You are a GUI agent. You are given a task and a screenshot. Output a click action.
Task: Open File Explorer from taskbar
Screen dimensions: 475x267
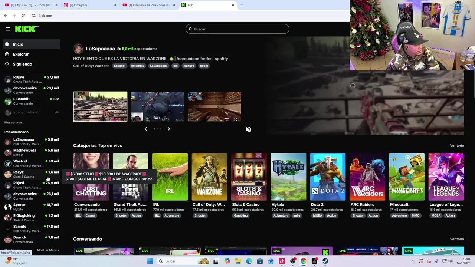pyautogui.click(x=238, y=261)
